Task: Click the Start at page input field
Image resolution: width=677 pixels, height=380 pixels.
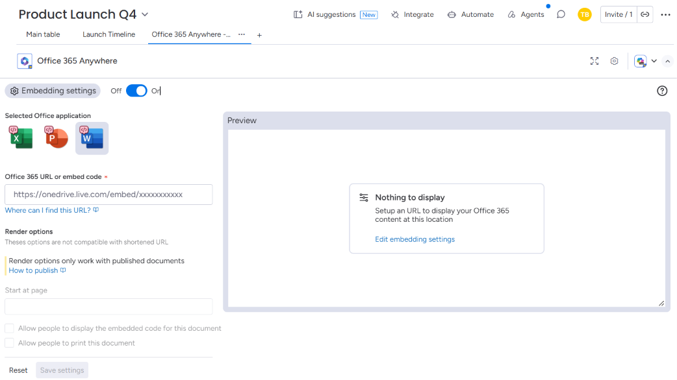Action: (x=109, y=306)
